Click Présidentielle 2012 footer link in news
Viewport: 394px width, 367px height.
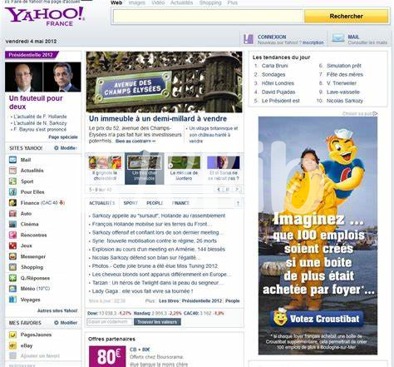pos(202,300)
